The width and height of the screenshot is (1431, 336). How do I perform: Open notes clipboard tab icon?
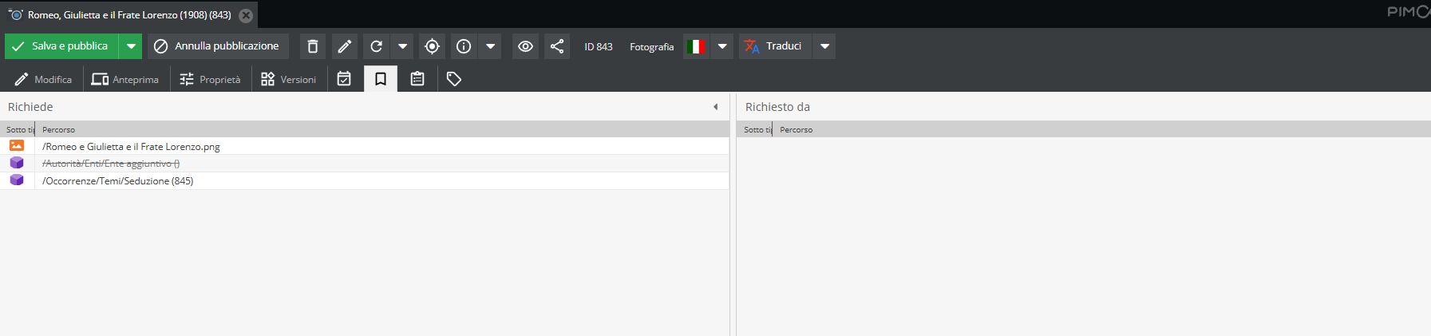417,79
